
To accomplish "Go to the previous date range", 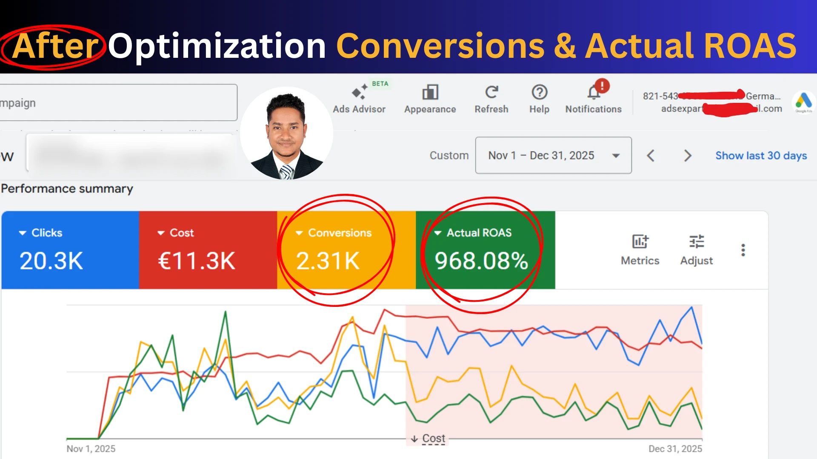I will click(x=651, y=156).
